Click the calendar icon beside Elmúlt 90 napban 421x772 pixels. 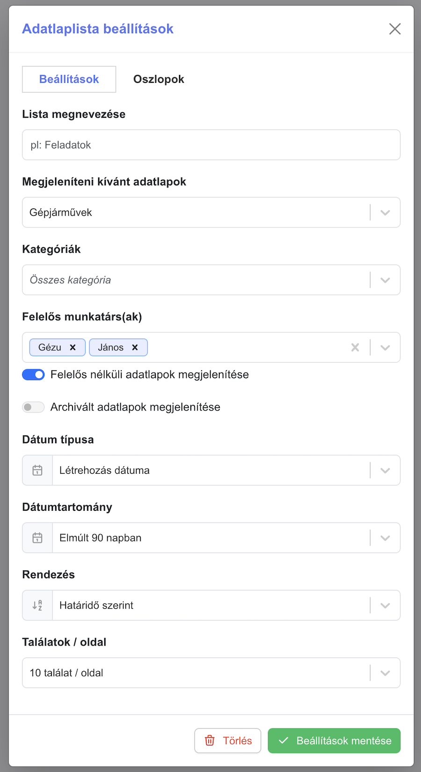[x=37, y=538]
